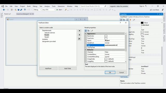Switch node properties to Categorized view

[x=86, y=31]
